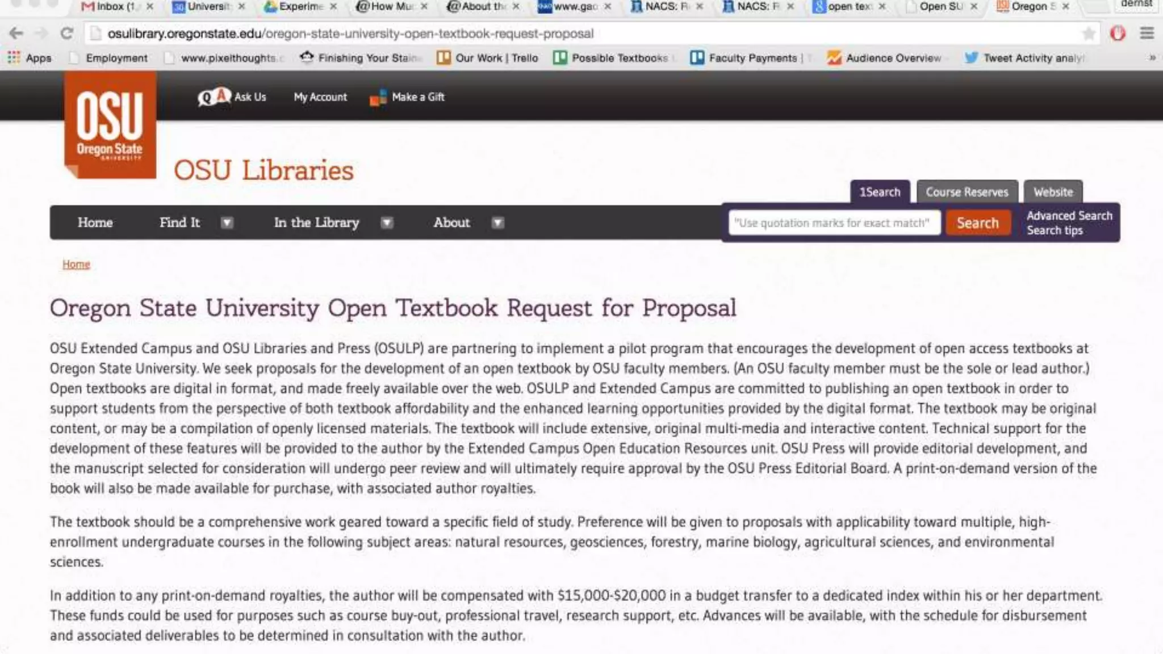Bookmark page using star icon

pyautogui.click(x=1088, y=33)
